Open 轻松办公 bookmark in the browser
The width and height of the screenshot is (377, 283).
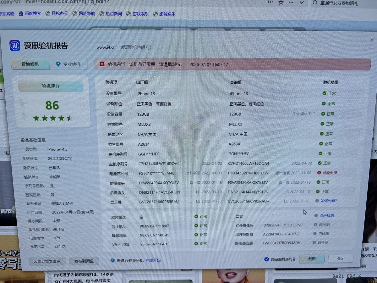(x=57, y=14)
